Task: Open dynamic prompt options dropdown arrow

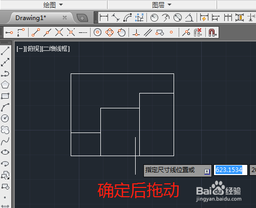Action: [x=207, y=172]
